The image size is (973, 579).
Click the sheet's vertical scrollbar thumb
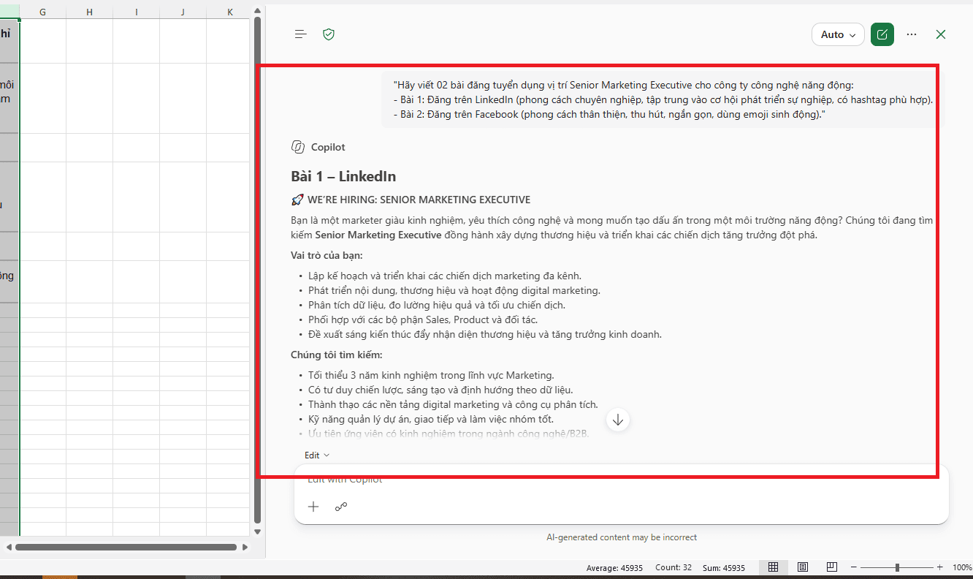257,269
